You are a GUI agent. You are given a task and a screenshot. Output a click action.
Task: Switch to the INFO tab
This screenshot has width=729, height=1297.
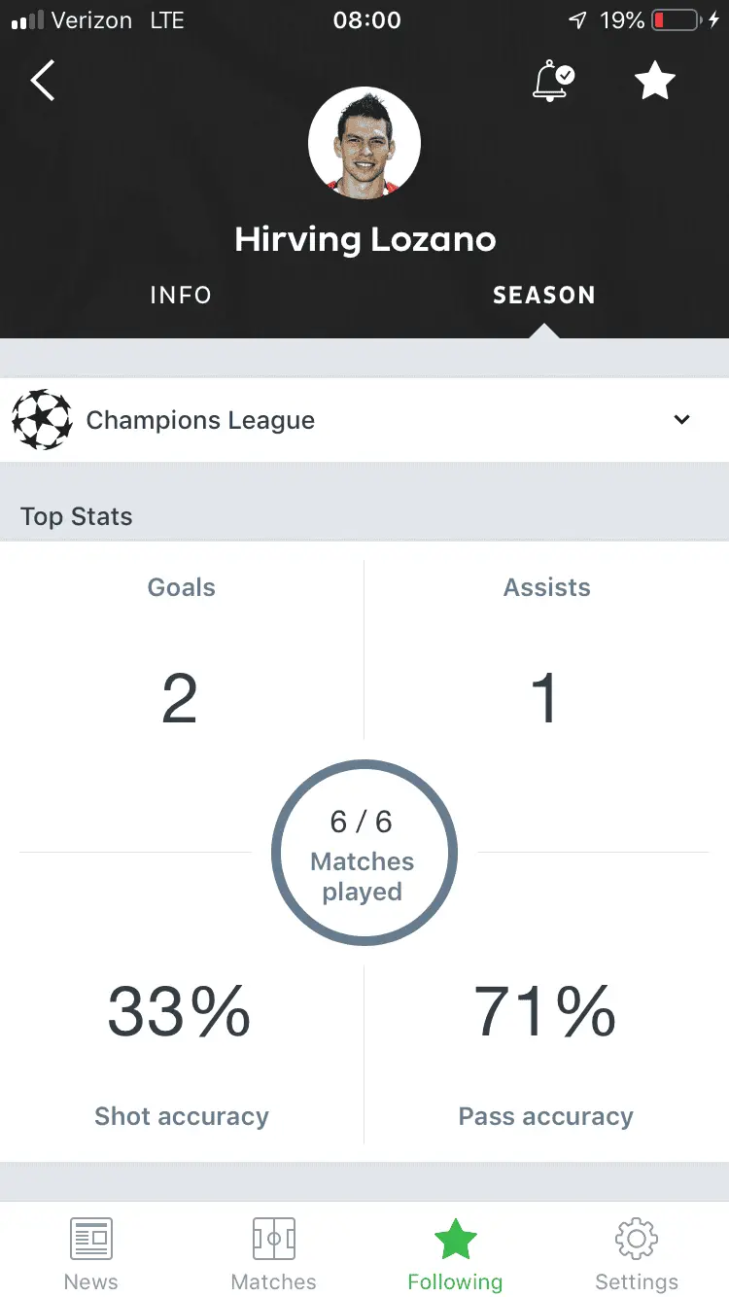181,296
